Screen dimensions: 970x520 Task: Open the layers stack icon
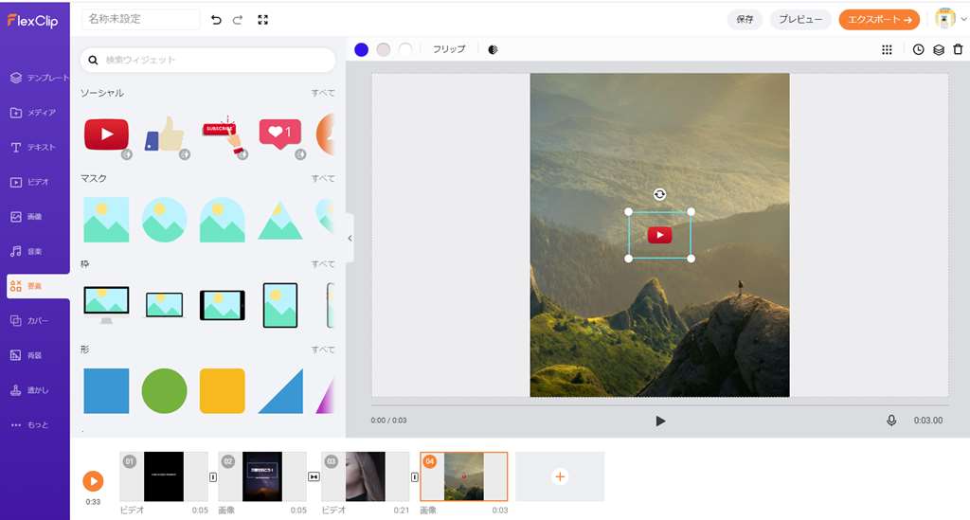pyautogui.click(x=938, y=49)
